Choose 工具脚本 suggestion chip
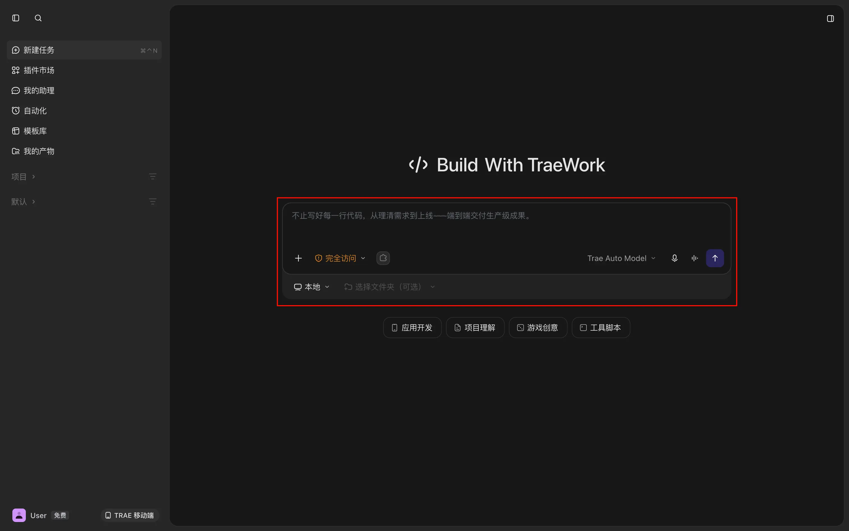 601,328
